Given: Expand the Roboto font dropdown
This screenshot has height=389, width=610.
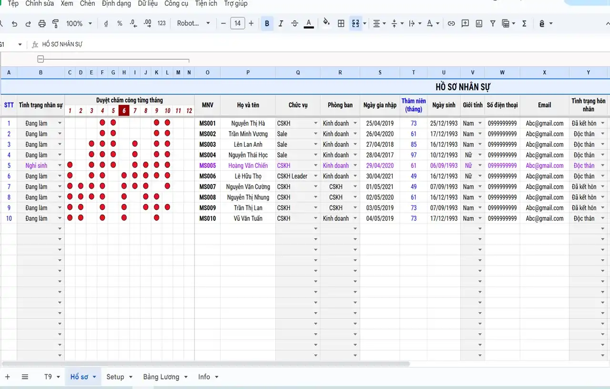Looking at the screenshot, I should point(193,23).
